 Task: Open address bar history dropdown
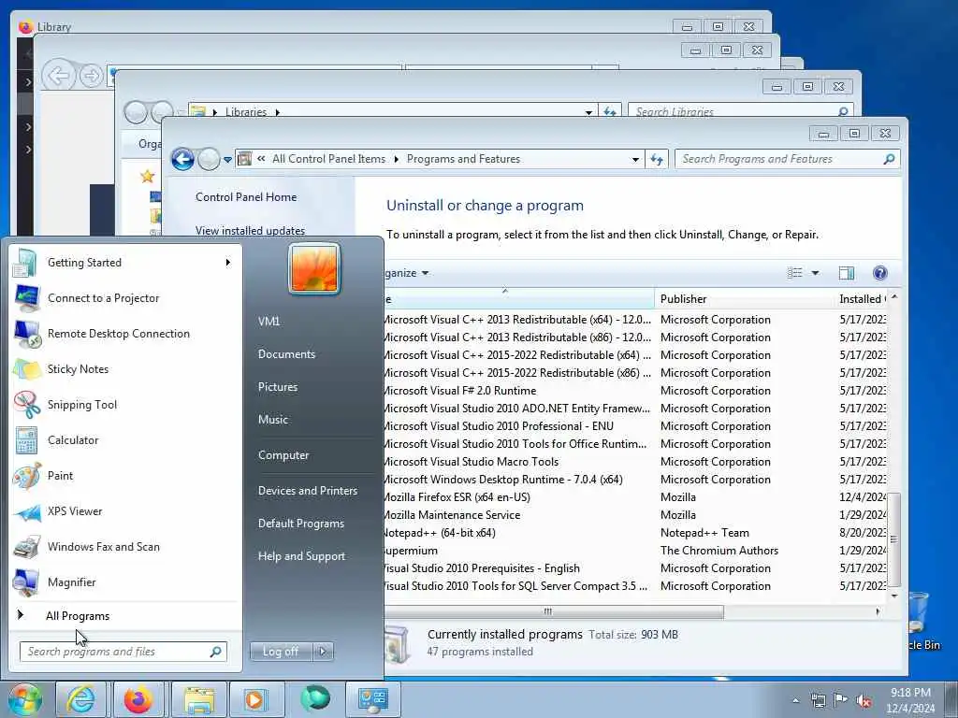(635, 159)
